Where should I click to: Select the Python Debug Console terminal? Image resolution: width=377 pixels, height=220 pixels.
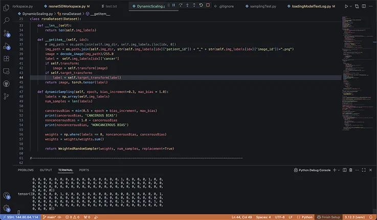click(x=312, y=170)
